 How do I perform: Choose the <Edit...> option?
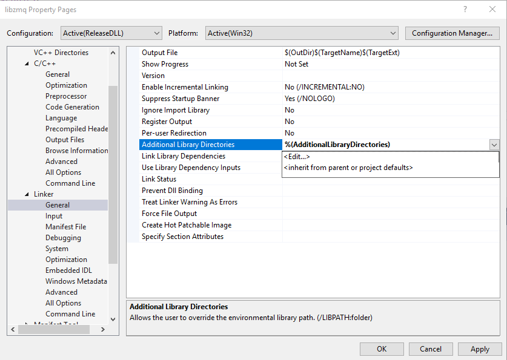296,157
